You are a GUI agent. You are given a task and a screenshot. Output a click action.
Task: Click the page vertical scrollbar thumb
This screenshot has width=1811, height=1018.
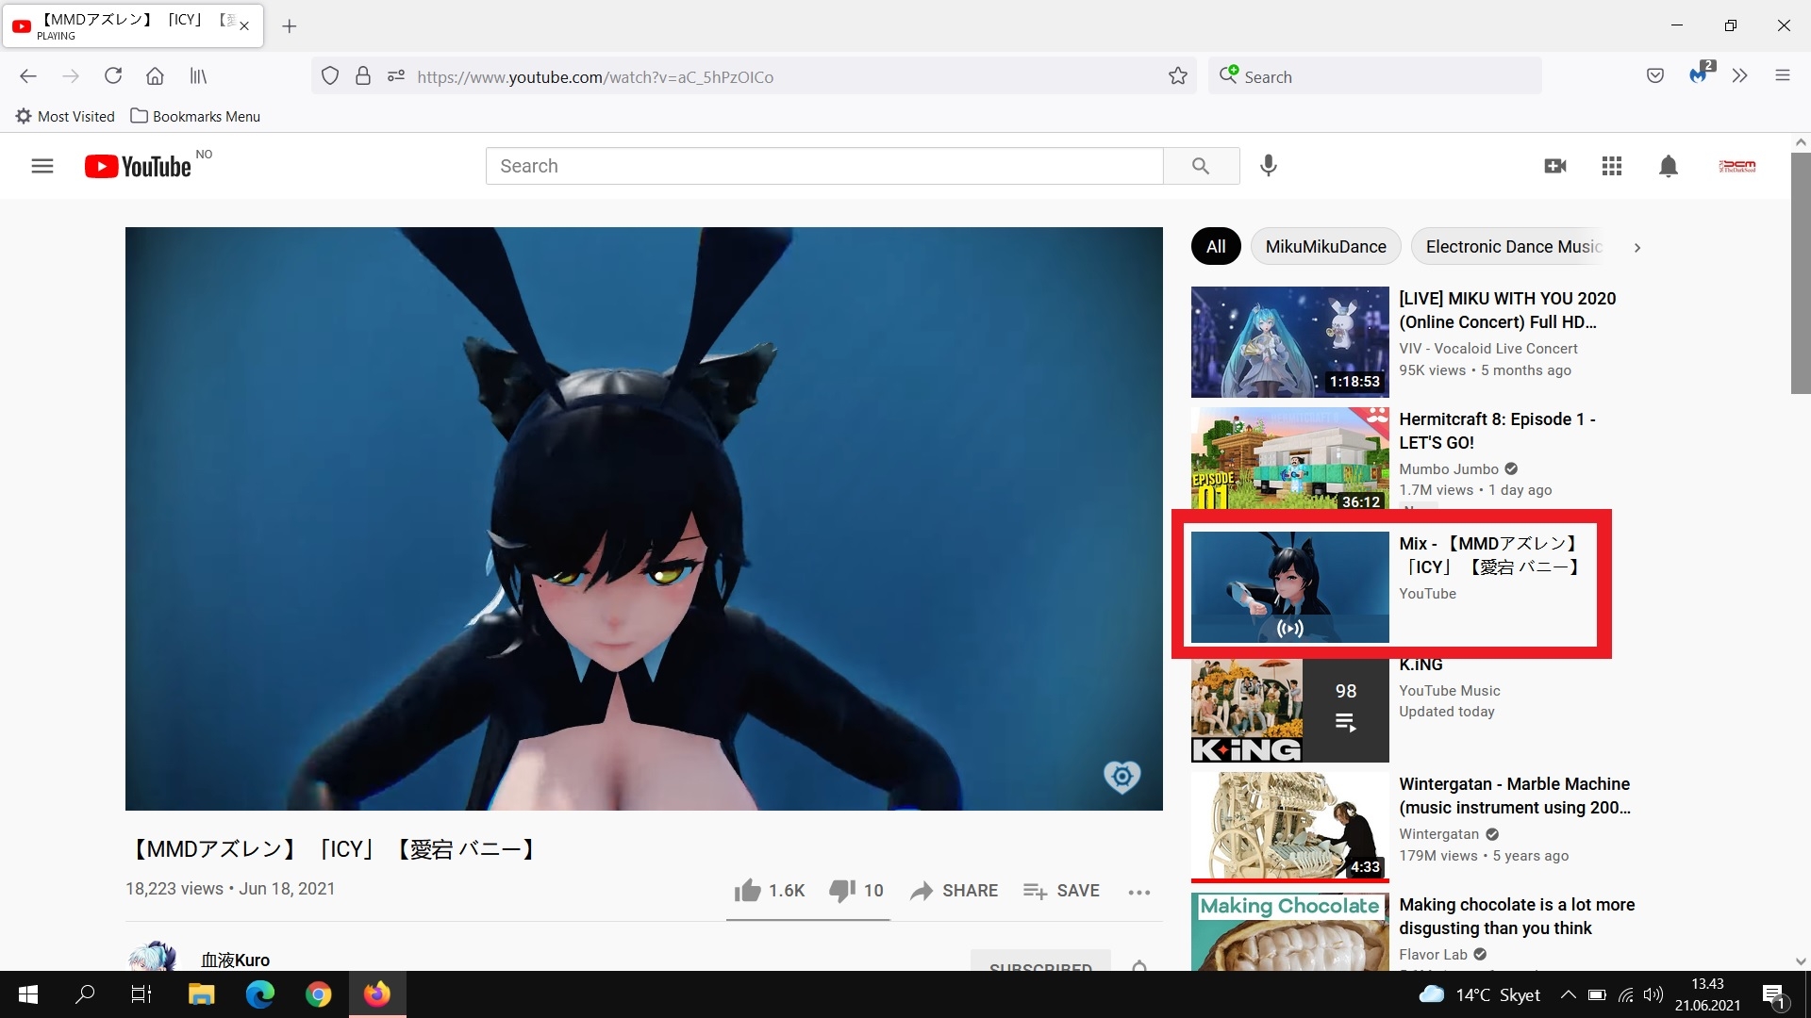[x=1801, y=273]
